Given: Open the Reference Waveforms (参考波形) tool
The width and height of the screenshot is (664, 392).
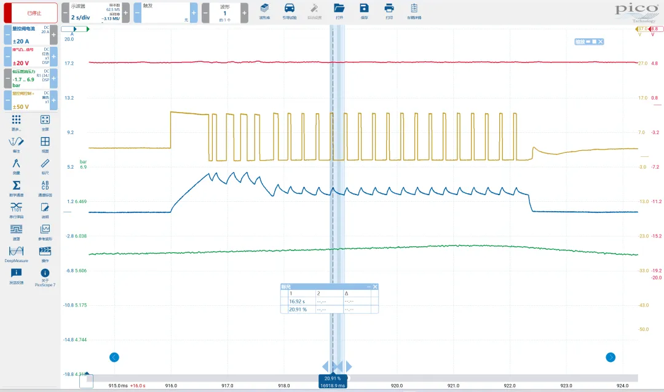Looking at the screenshot, I should coord(45,231).
